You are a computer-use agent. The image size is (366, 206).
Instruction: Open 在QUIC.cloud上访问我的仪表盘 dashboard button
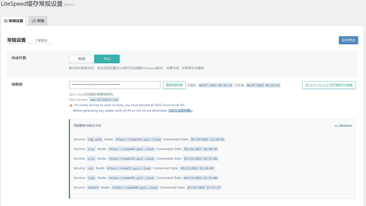pyautogui.click(x=329, y=85)
